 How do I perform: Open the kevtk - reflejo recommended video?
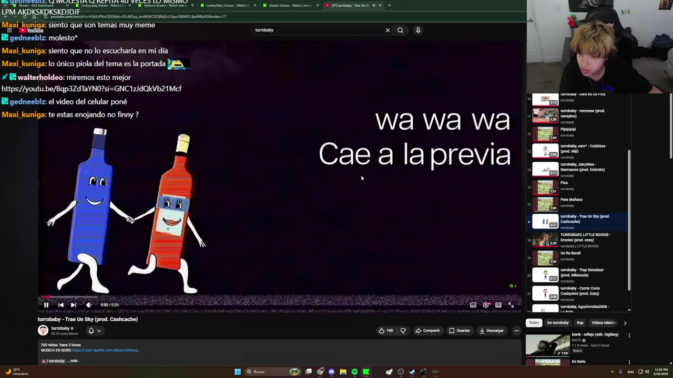click(577, 344)
